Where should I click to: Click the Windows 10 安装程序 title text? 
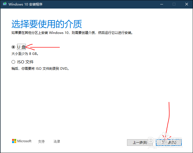[x=26, y=4]
